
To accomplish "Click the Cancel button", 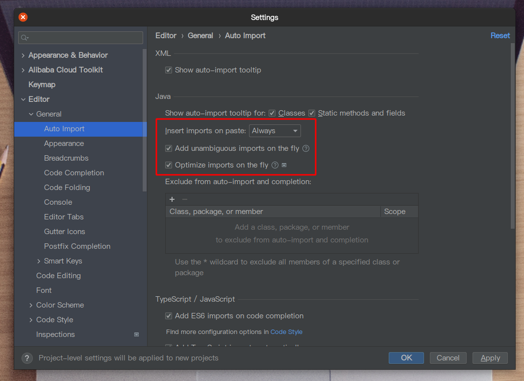I will point(448,358).
